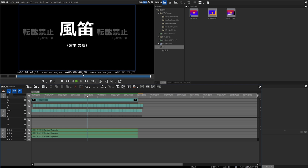Expand the トランジション tree folder
This screenshot has height=168, width=308.
[x=159, y=37]
